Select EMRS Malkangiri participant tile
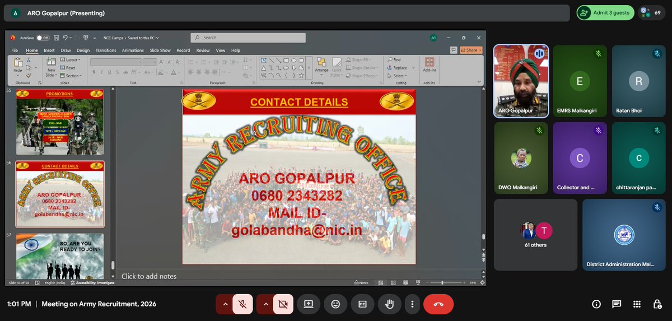672x321 pixels. (580, 81)
